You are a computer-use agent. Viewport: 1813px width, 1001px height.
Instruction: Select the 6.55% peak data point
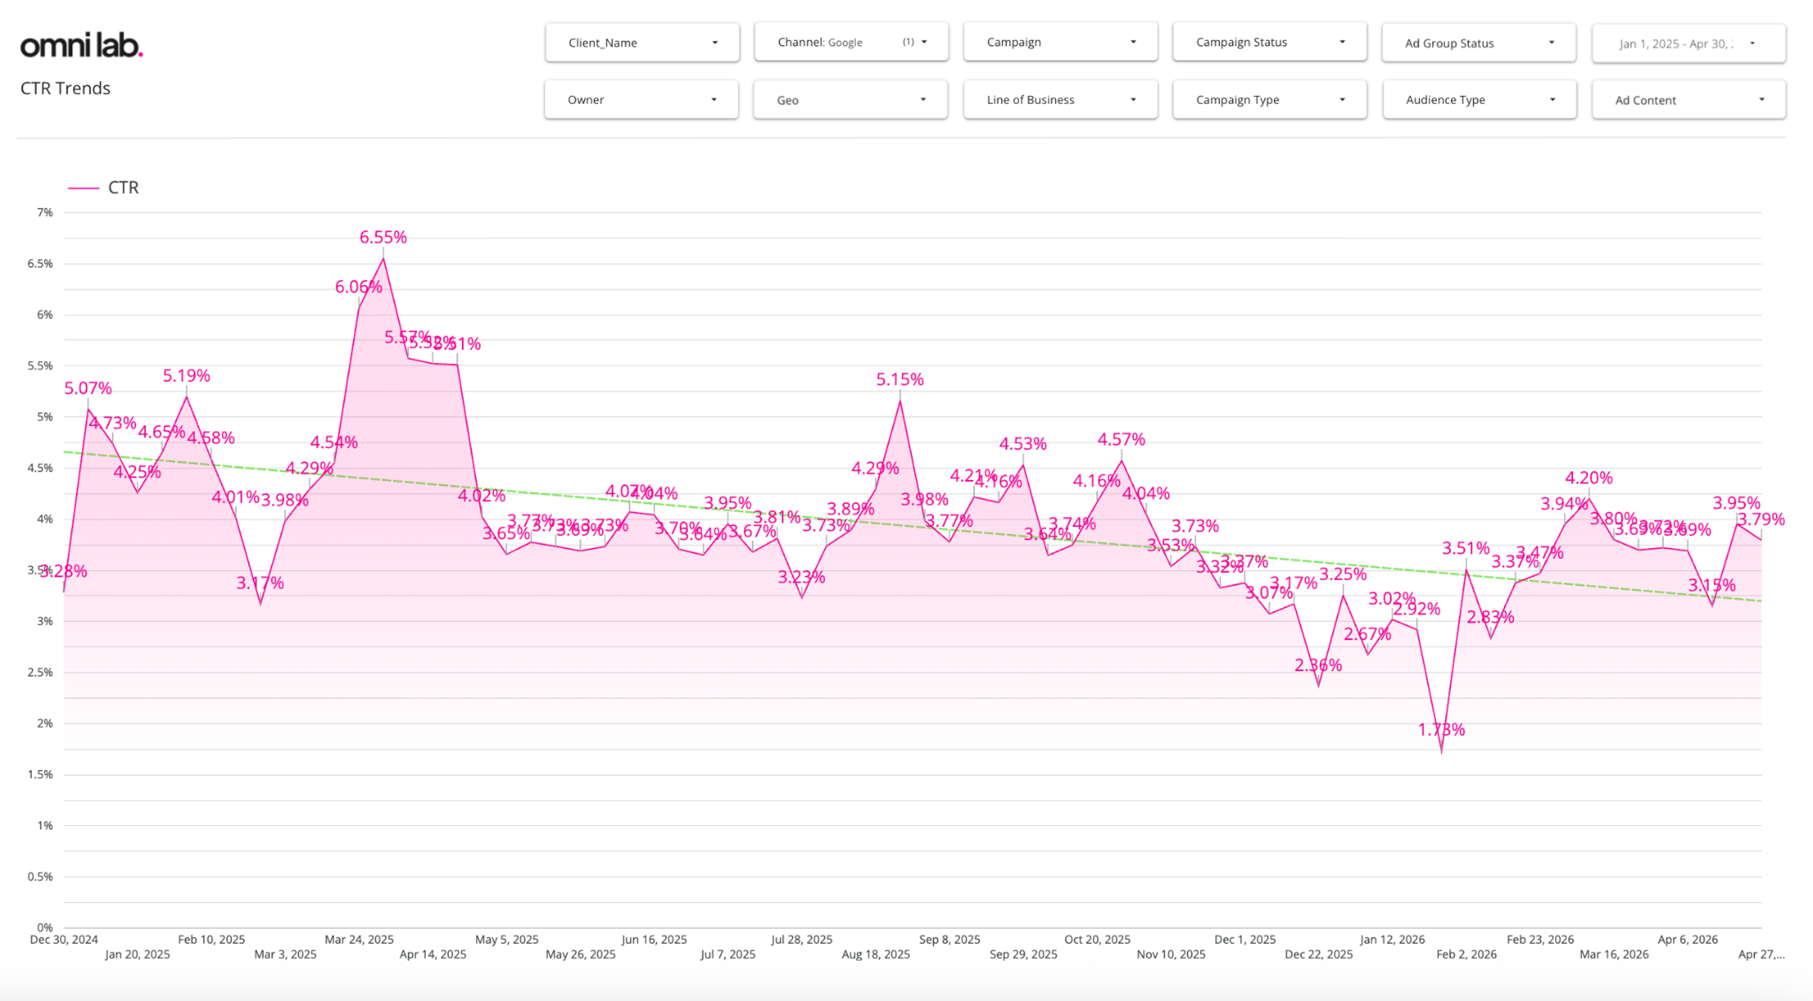click(x=383, y=258)
